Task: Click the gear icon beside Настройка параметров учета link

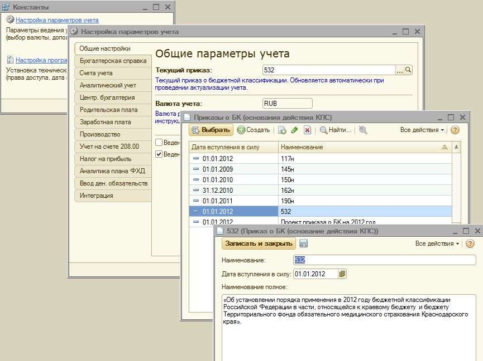Action: (10, 19)
